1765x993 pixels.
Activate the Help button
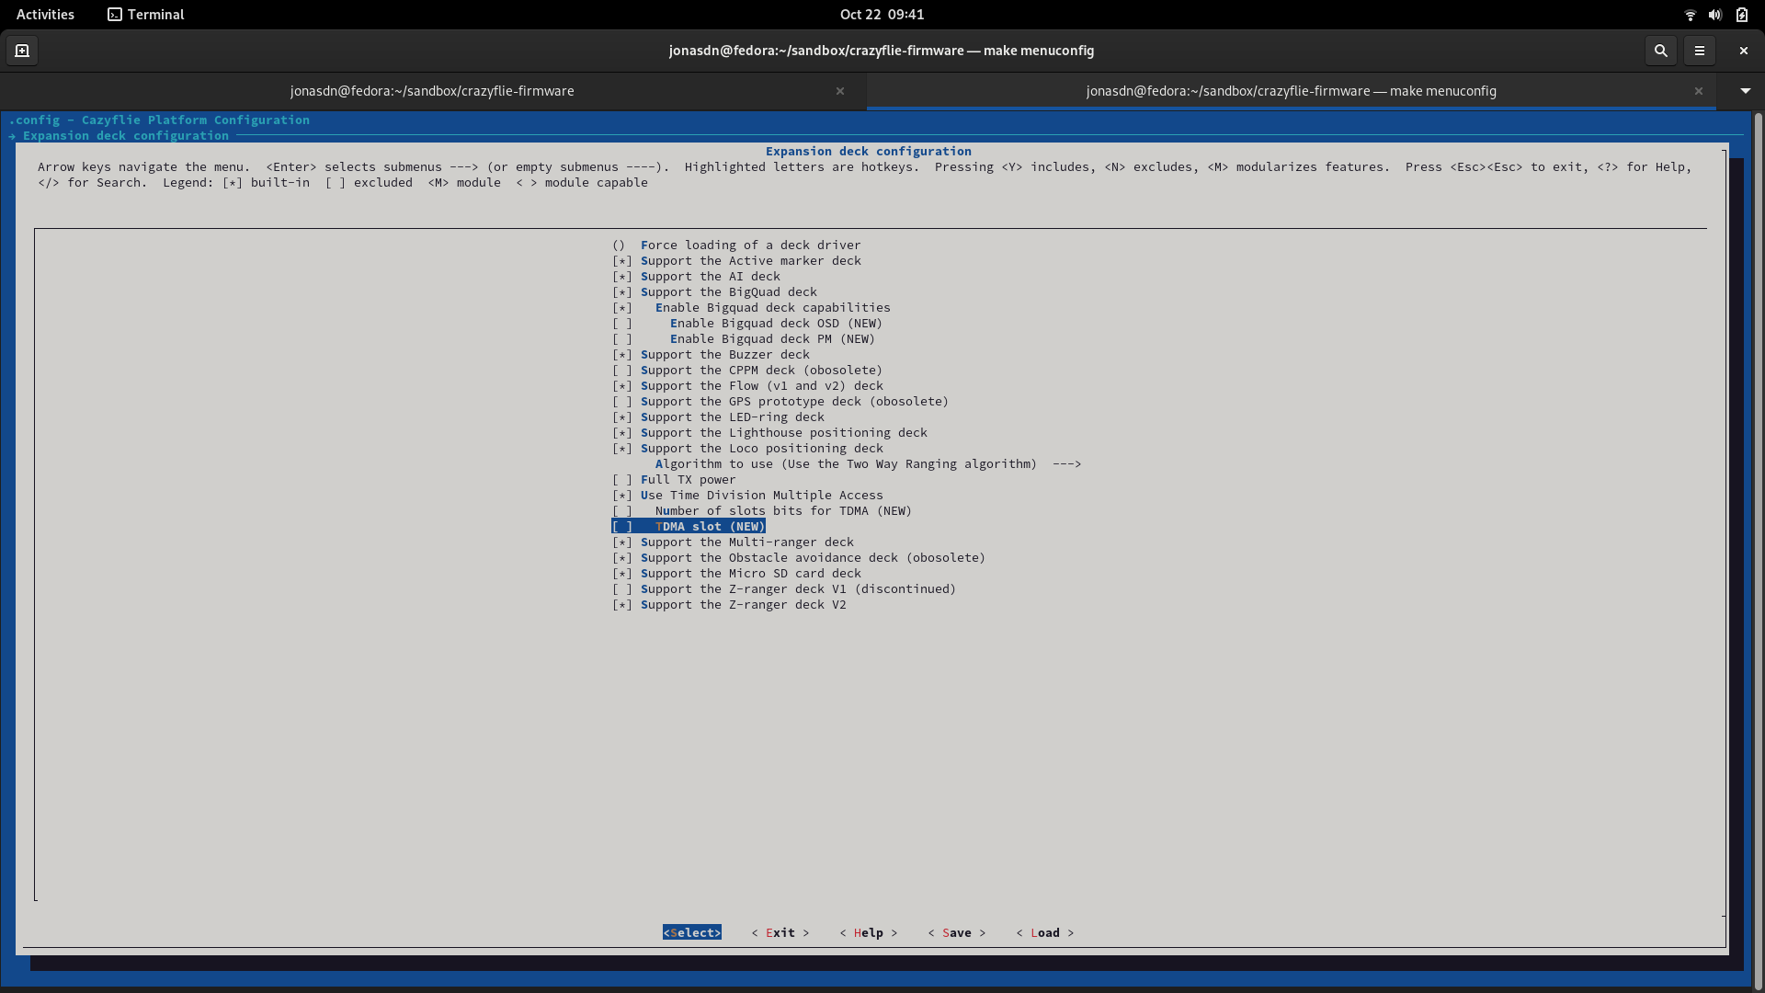868,932
